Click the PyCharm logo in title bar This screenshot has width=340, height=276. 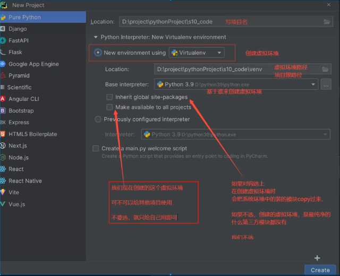point(4,5)
